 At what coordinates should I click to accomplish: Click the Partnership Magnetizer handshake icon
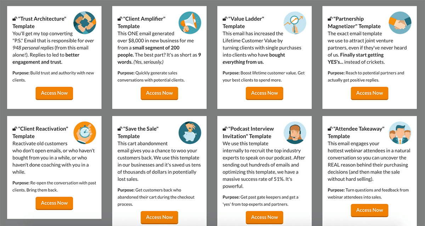pos(400,23)
